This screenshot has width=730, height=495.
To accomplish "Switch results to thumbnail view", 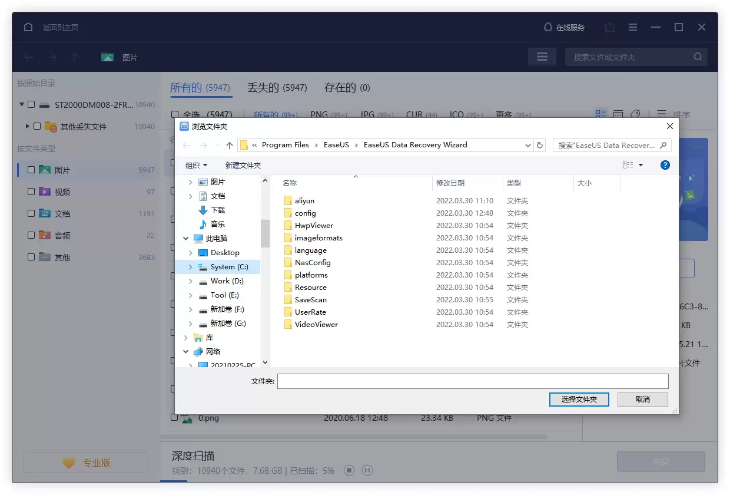I will (x=618, y=113).
